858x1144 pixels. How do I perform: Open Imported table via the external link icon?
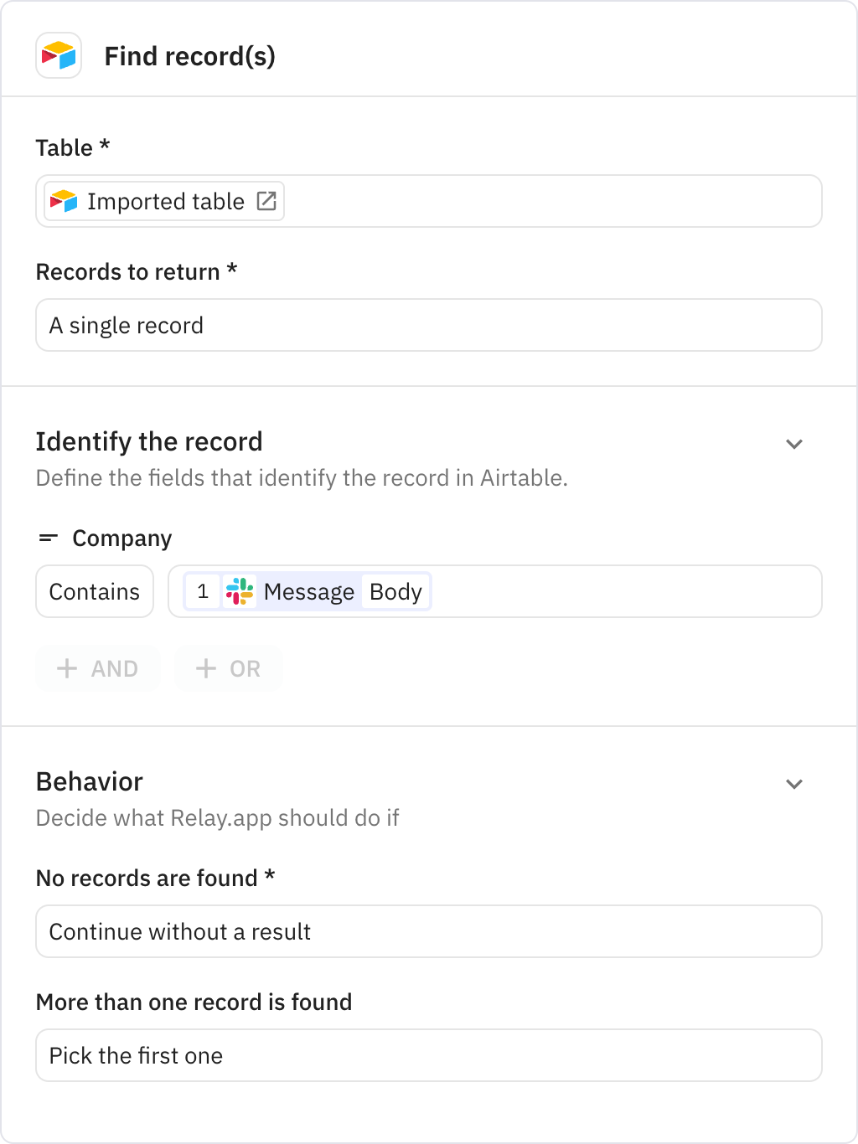(x=266, y=200)
